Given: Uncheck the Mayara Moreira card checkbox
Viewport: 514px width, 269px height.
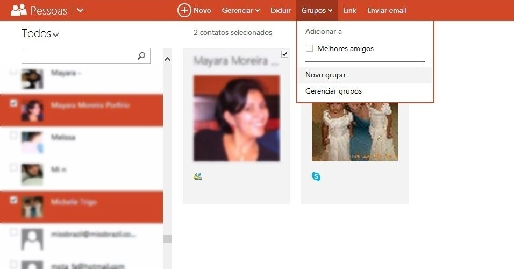Looking at the screenshot, I should [284, 54].
